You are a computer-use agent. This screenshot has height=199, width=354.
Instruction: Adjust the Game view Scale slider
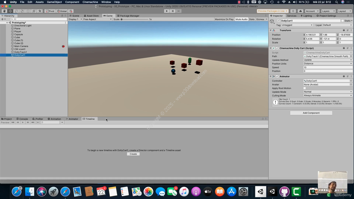[122, 19]
